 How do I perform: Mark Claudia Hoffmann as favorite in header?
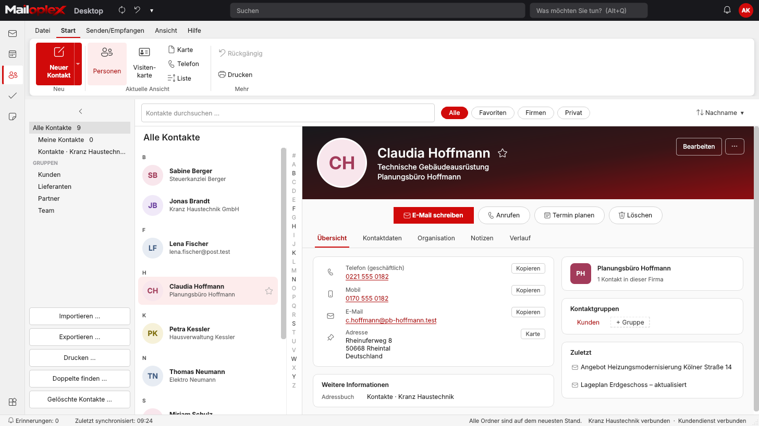(503, 153)
